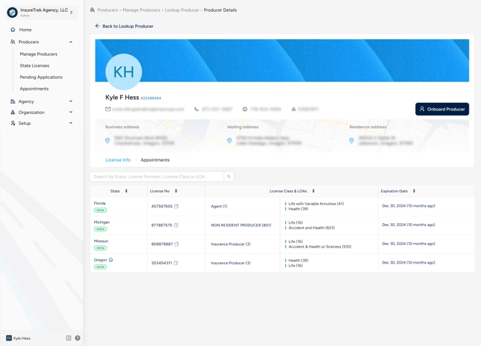Viewport: 481px width, 346px height.
Task: Click producer ID #22498464
Action: [150, 98]
